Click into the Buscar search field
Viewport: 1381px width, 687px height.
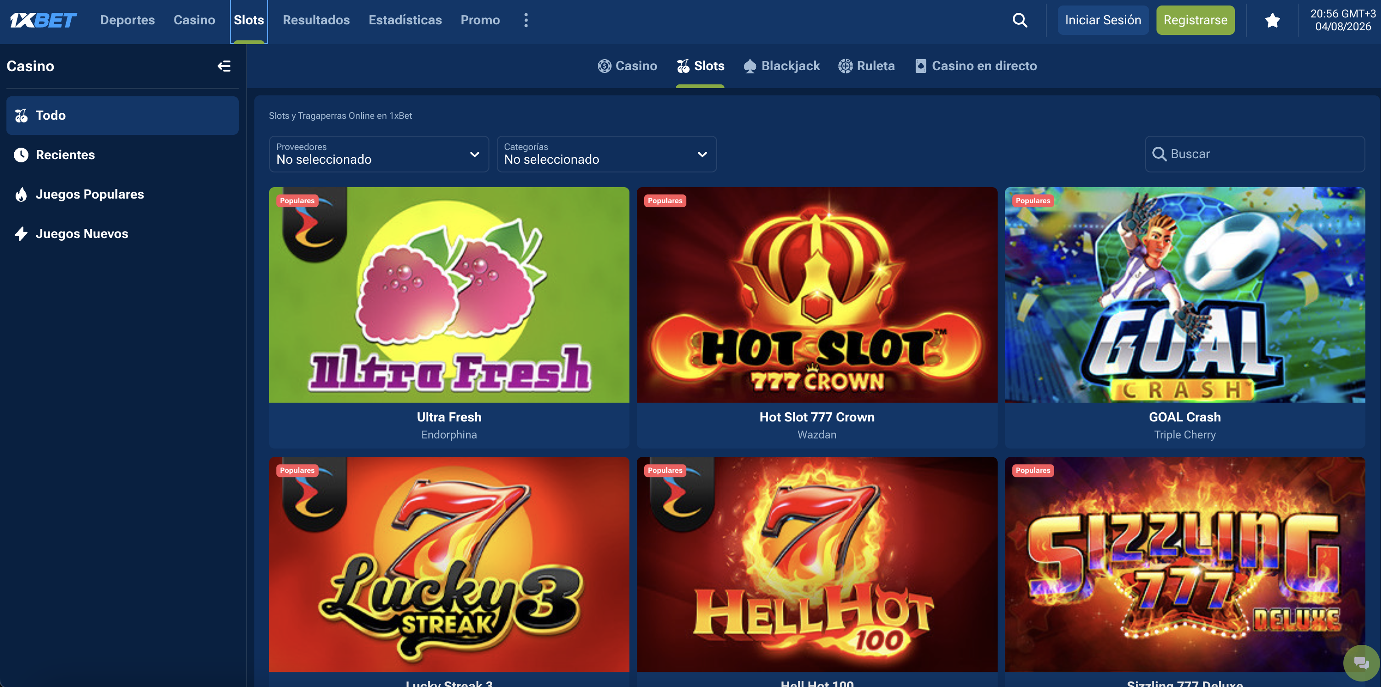(1254, 154)
